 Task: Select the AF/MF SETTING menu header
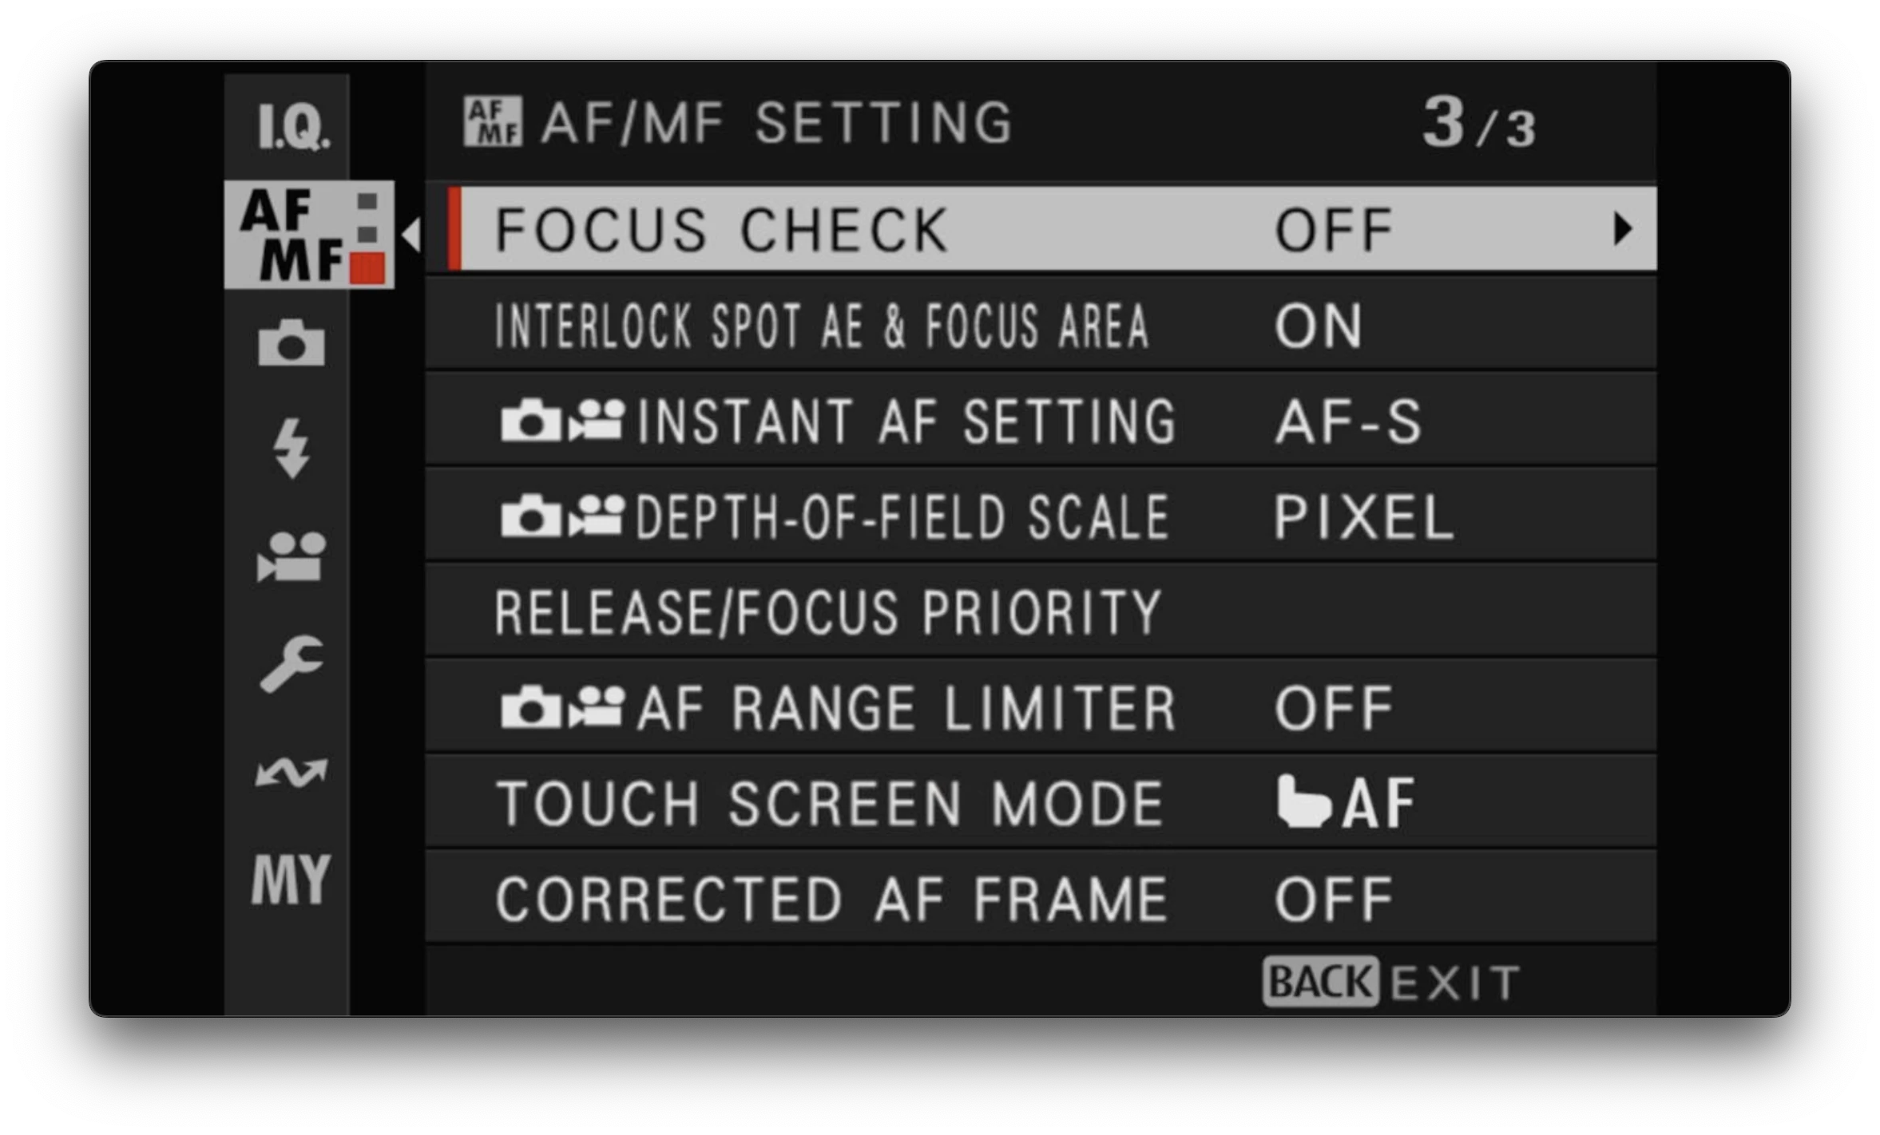coord(775,120)
